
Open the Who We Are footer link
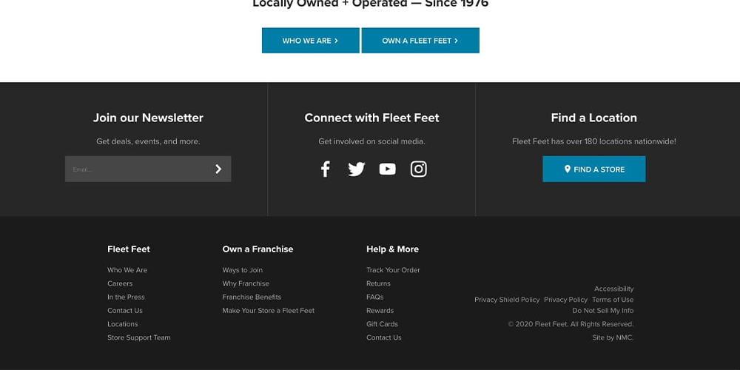point(127,270)
